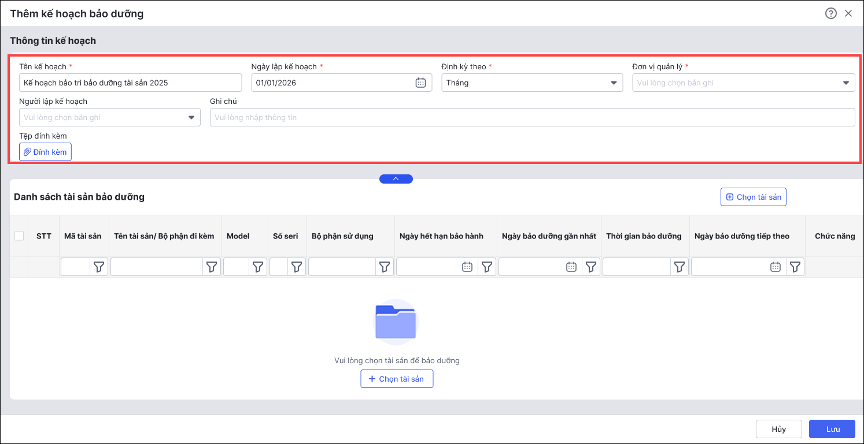This screenshot has width=864, height=444.
Task: Tick the select-all checkbox in table header
Action: pyautogui.click(x=19, y=236)
